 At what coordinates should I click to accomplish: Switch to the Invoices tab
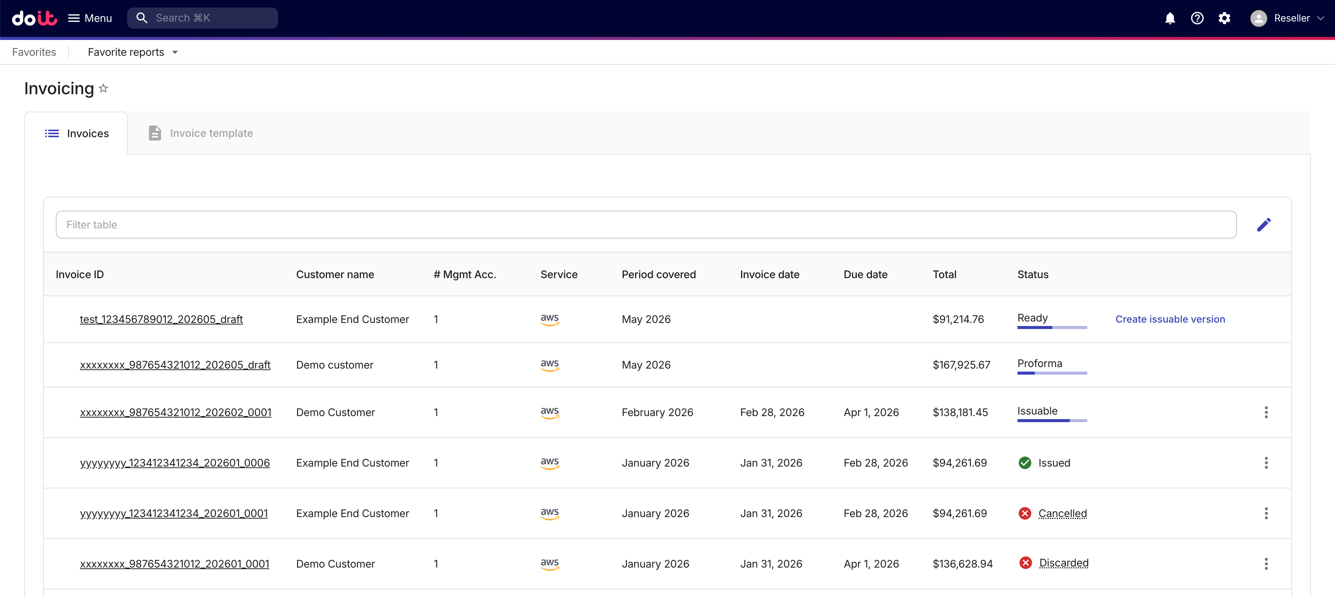point(76,133)
